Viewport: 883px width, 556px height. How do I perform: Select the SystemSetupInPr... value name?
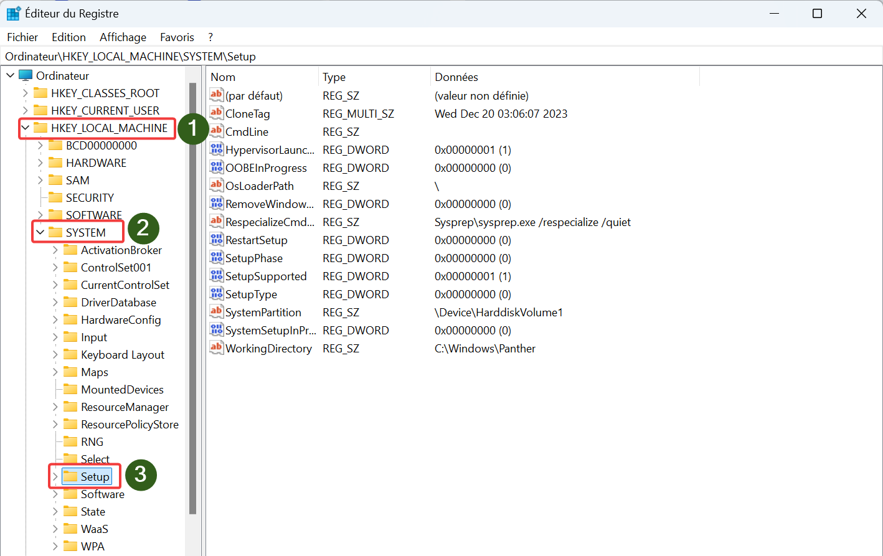point(271,330)
